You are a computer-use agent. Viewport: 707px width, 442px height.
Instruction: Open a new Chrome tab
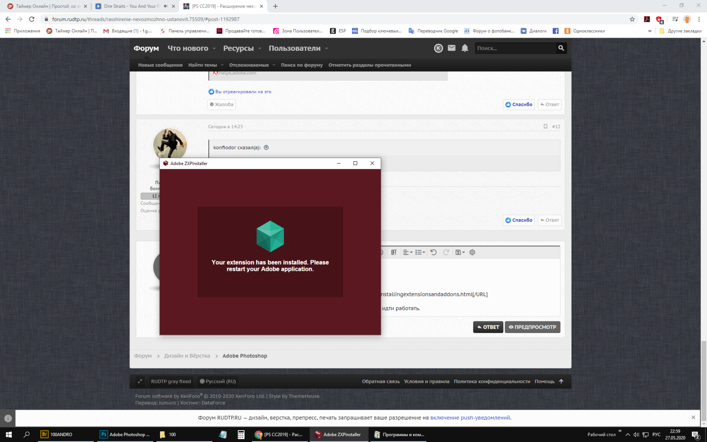point(275,6)
